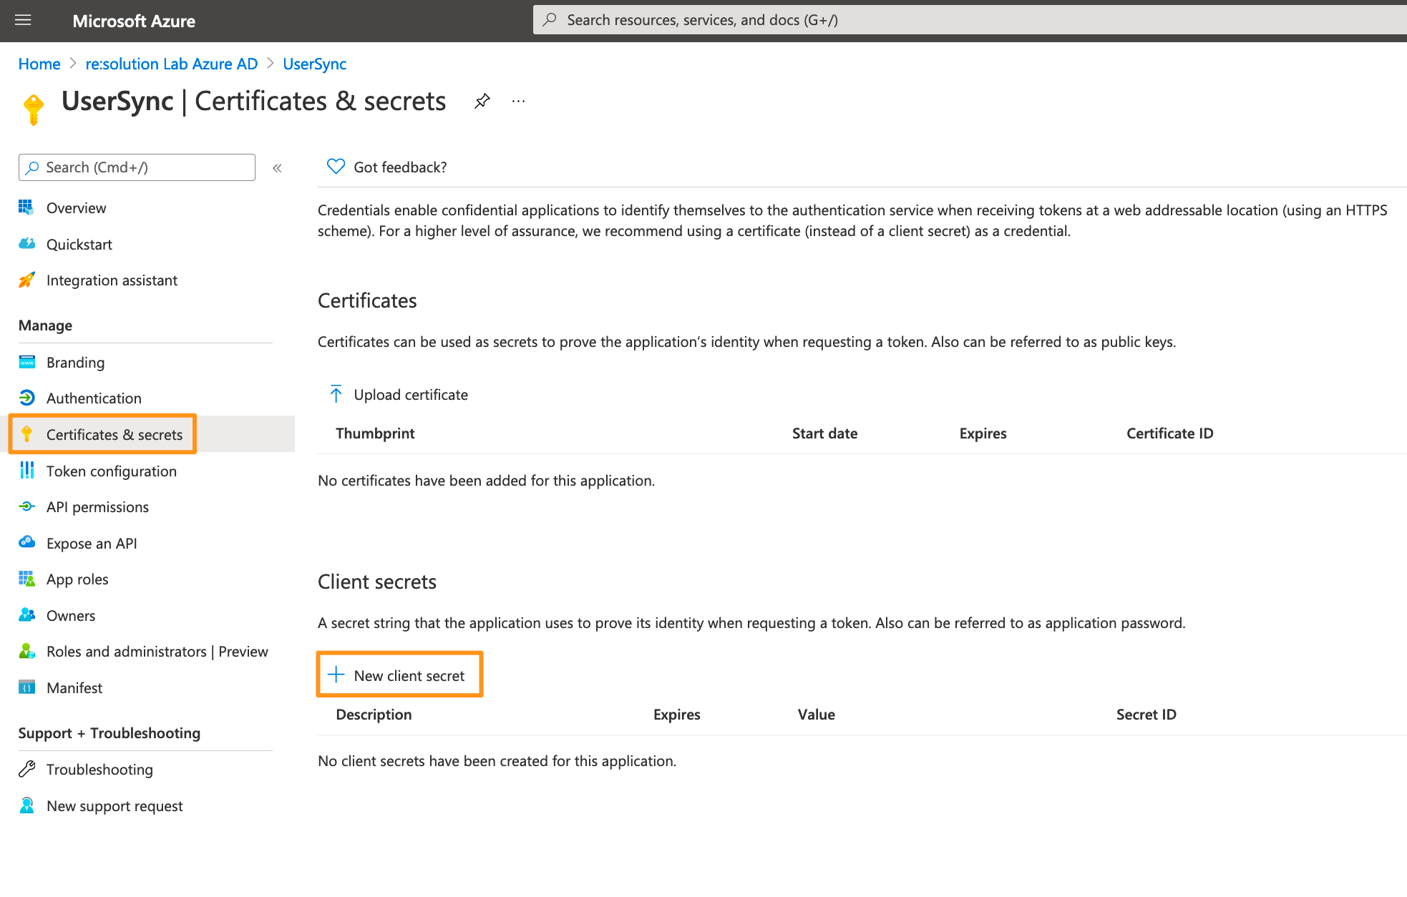
Task: Open Branding menu item
Action: (x=76, y=363)
